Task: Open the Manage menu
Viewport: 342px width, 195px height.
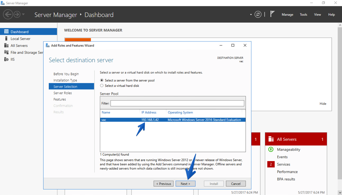Action: pos(287,15)
